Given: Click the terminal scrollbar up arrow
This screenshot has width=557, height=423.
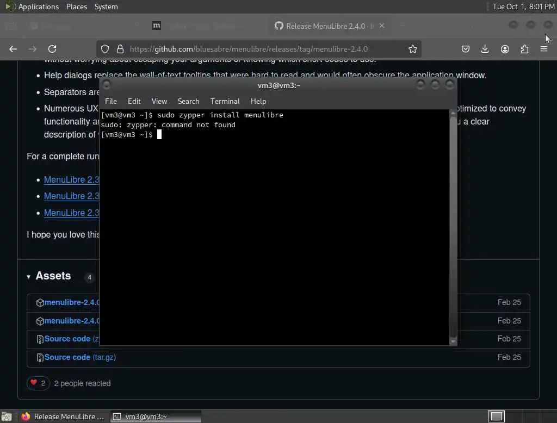Looking at the screenshot, I should pos(453,113).
